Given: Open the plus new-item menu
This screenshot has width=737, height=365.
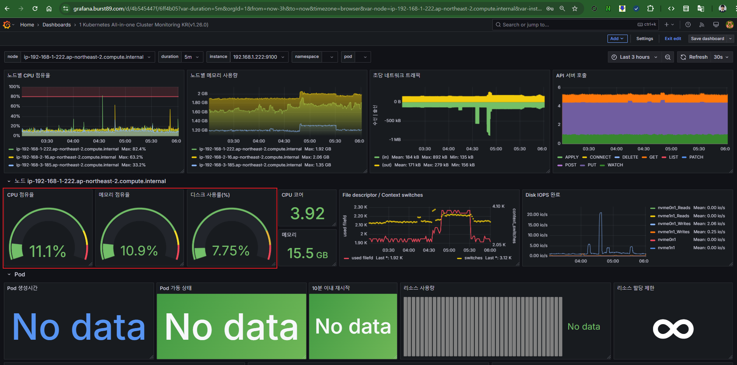Looking at the screenshot, I should tap(669, 24).
